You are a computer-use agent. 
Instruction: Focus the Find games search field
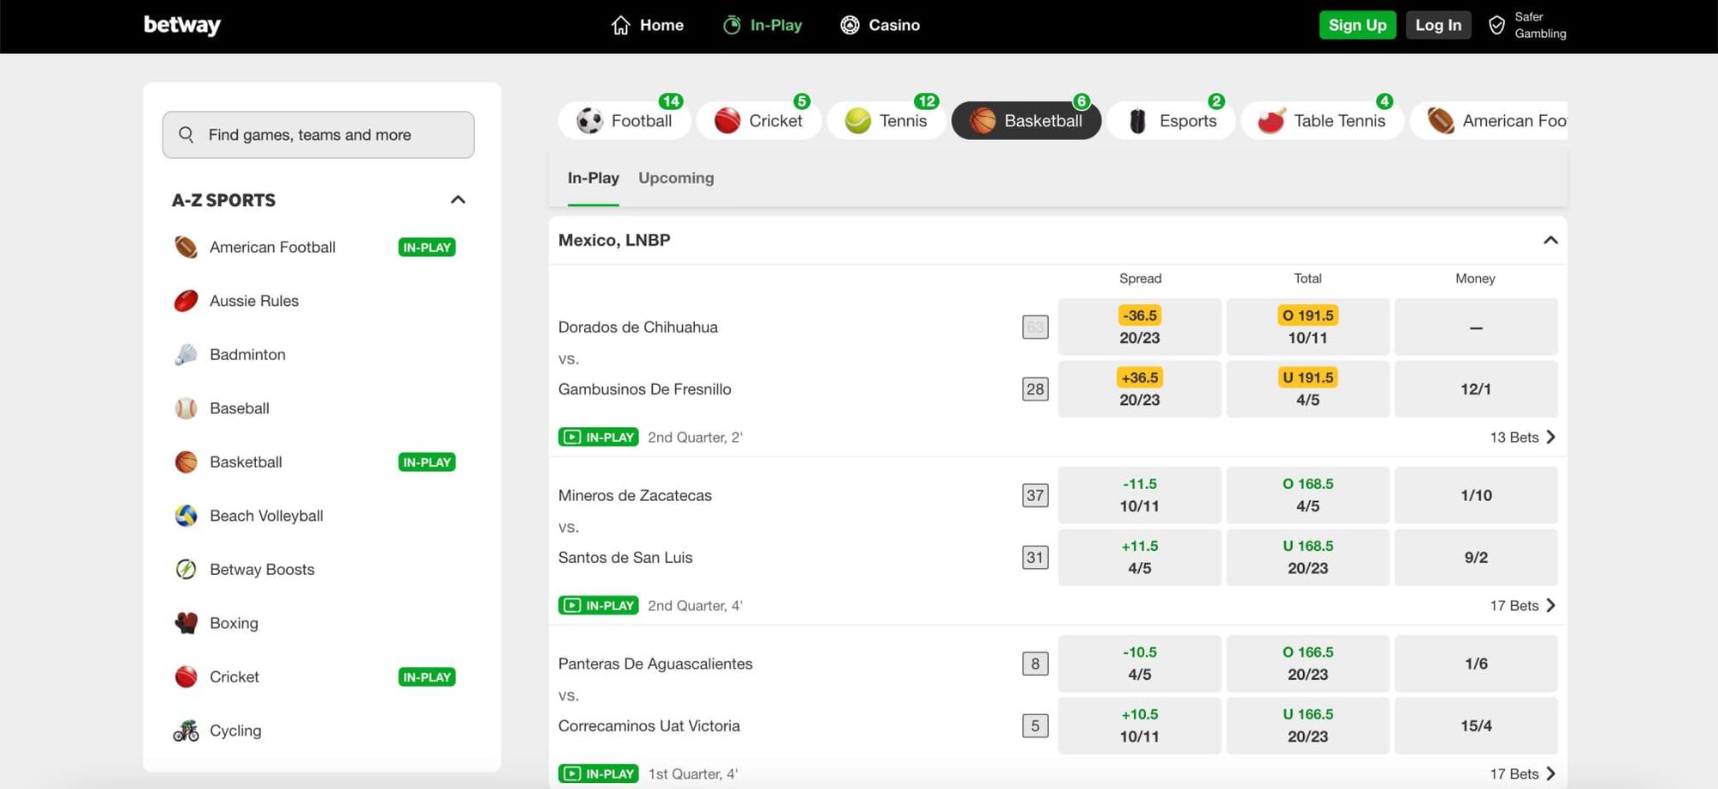point(318,135)
